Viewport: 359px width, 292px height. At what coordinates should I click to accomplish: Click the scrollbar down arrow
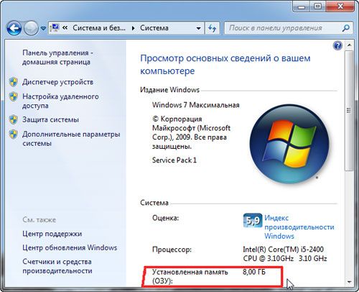coord(349,282)
